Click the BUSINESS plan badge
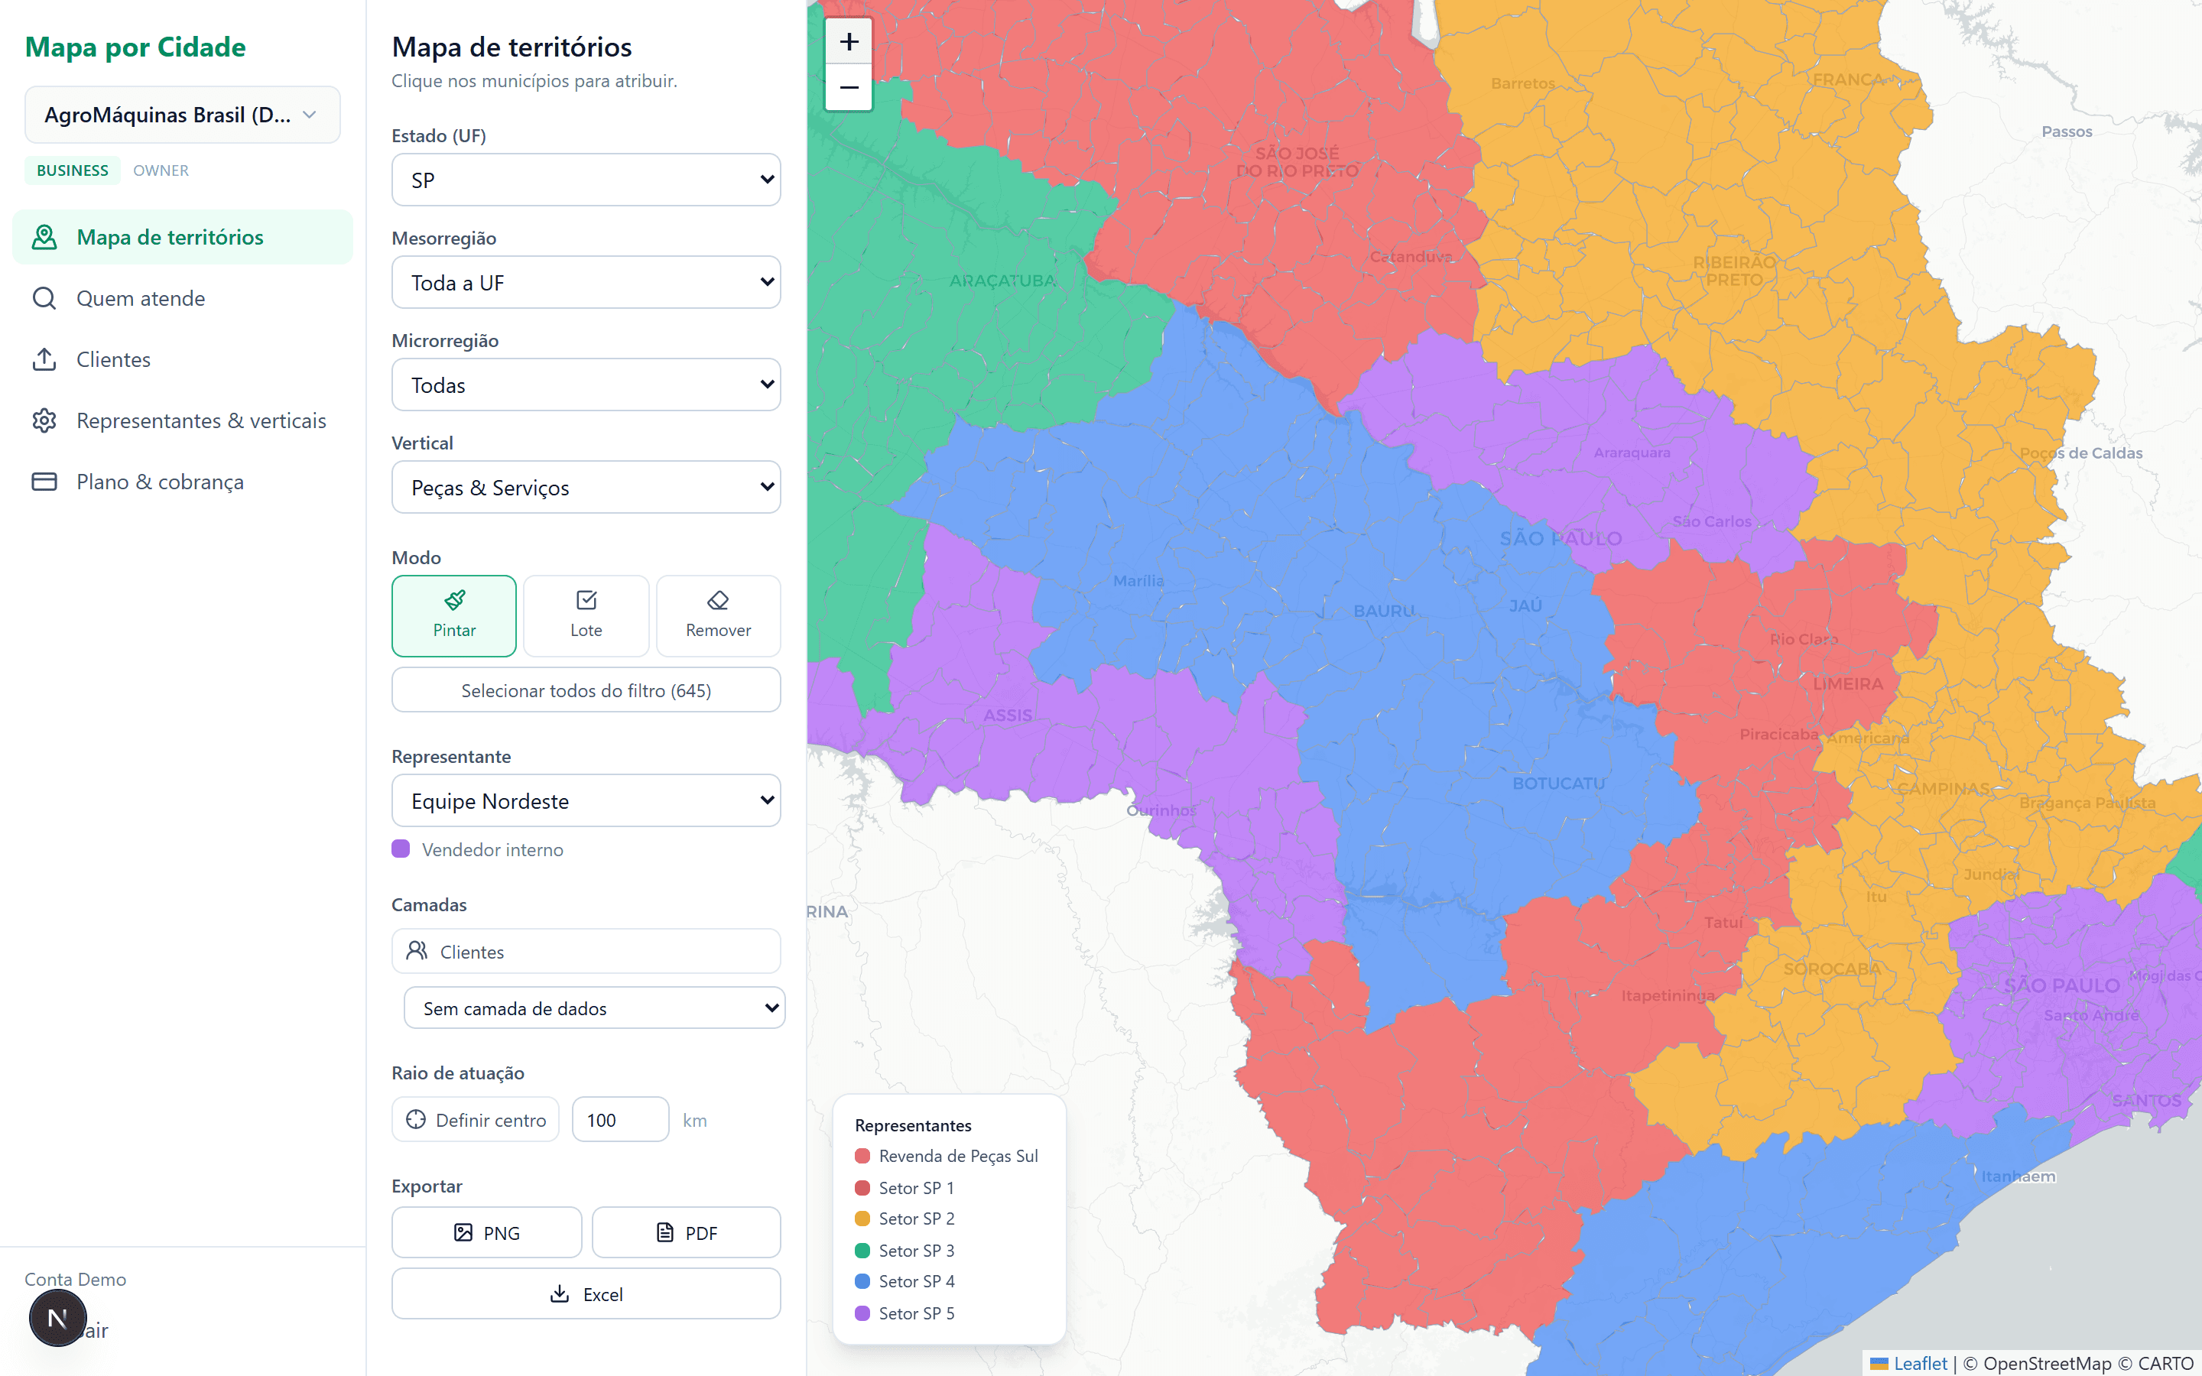 (73, 170)
